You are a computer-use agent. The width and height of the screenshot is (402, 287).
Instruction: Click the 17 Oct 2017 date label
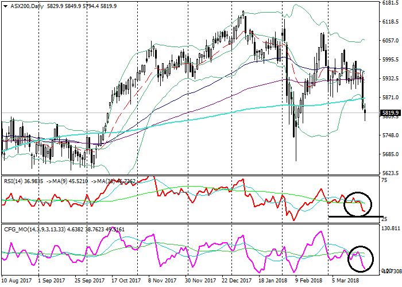pos(126,281)
